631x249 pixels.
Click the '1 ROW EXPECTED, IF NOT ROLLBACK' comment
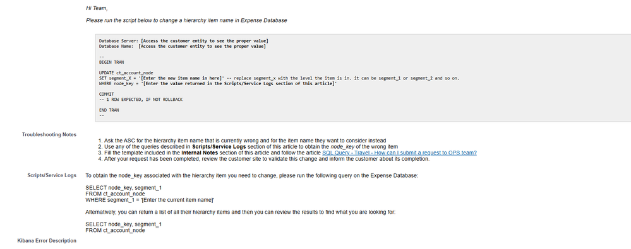point(141,99)
